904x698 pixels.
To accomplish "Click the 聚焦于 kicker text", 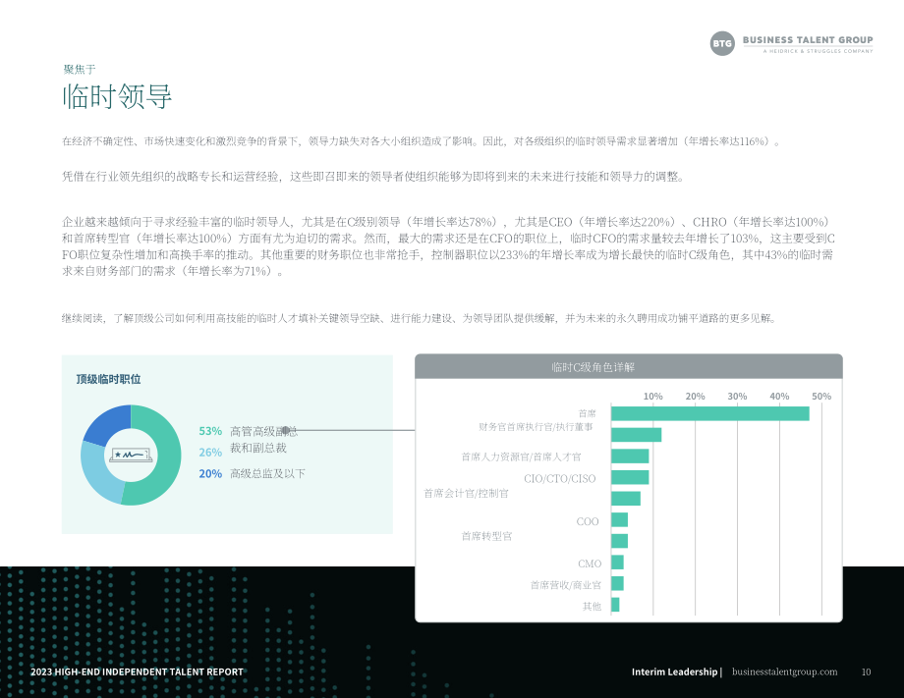I will 80,69.
